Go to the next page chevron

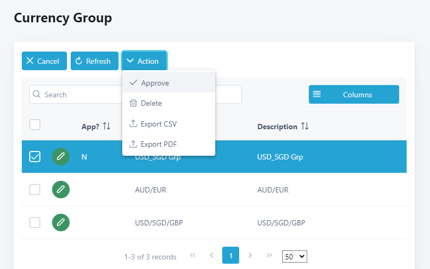[x=250, y=255]
